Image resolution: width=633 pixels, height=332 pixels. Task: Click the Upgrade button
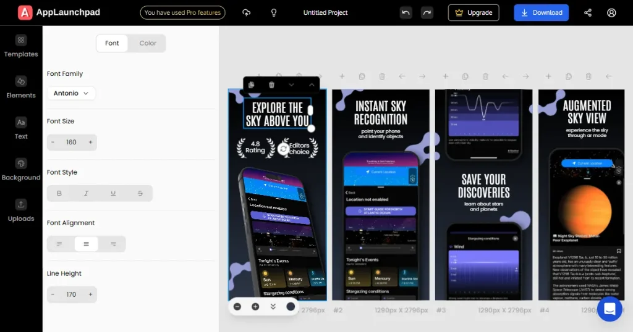coord(474,12)
